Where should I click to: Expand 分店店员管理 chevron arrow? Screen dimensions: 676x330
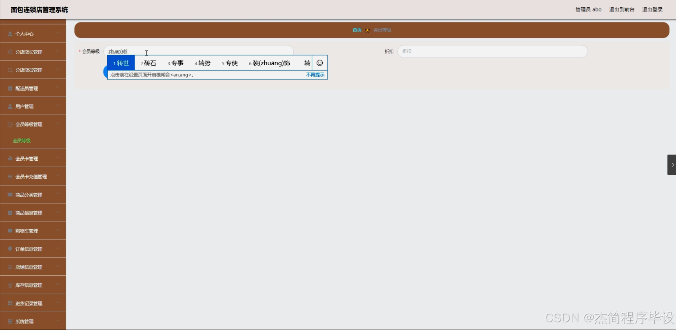(x=58, y=69)
